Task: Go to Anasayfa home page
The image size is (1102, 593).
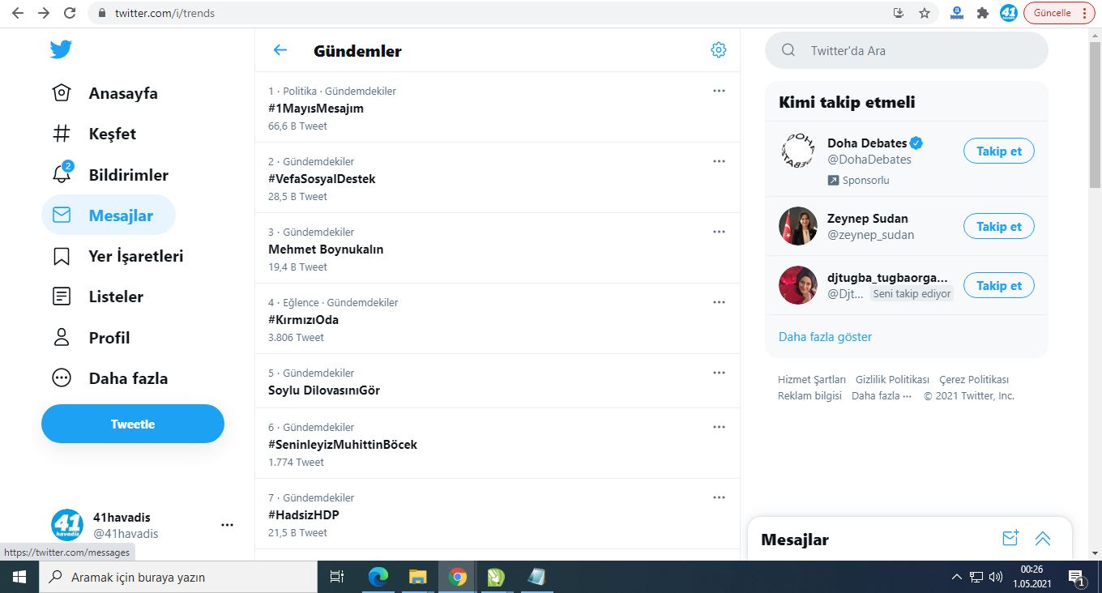Action: pos(105,93)
